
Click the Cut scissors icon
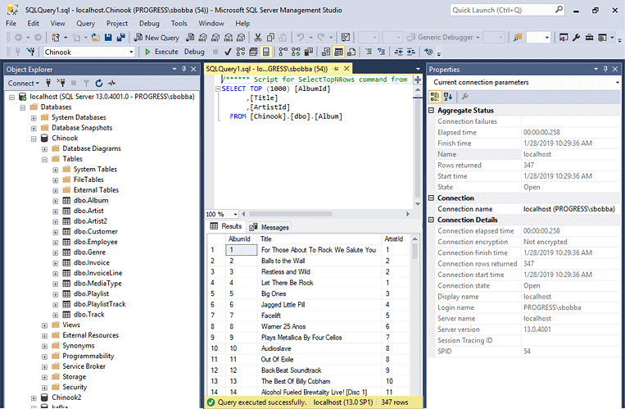pos(258,38)
